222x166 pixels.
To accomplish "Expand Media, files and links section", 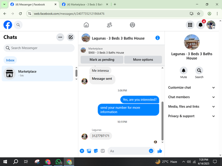I will 191,107.
